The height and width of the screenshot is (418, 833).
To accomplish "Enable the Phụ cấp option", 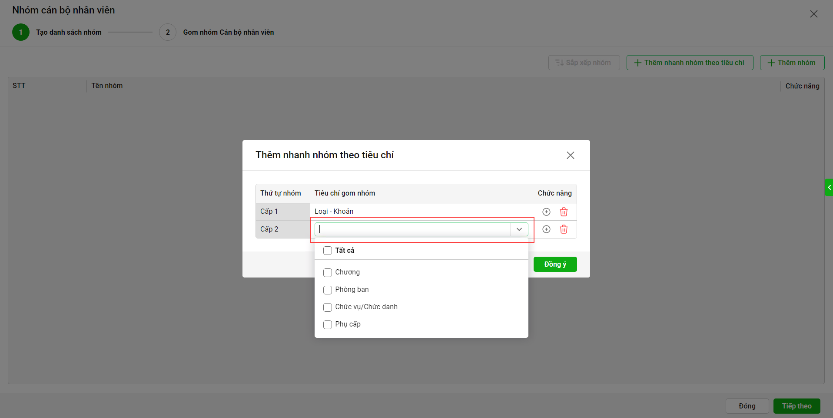I will [328, 324].
